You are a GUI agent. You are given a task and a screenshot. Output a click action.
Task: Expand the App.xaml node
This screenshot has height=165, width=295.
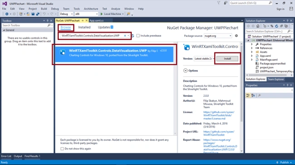(252, 56)
